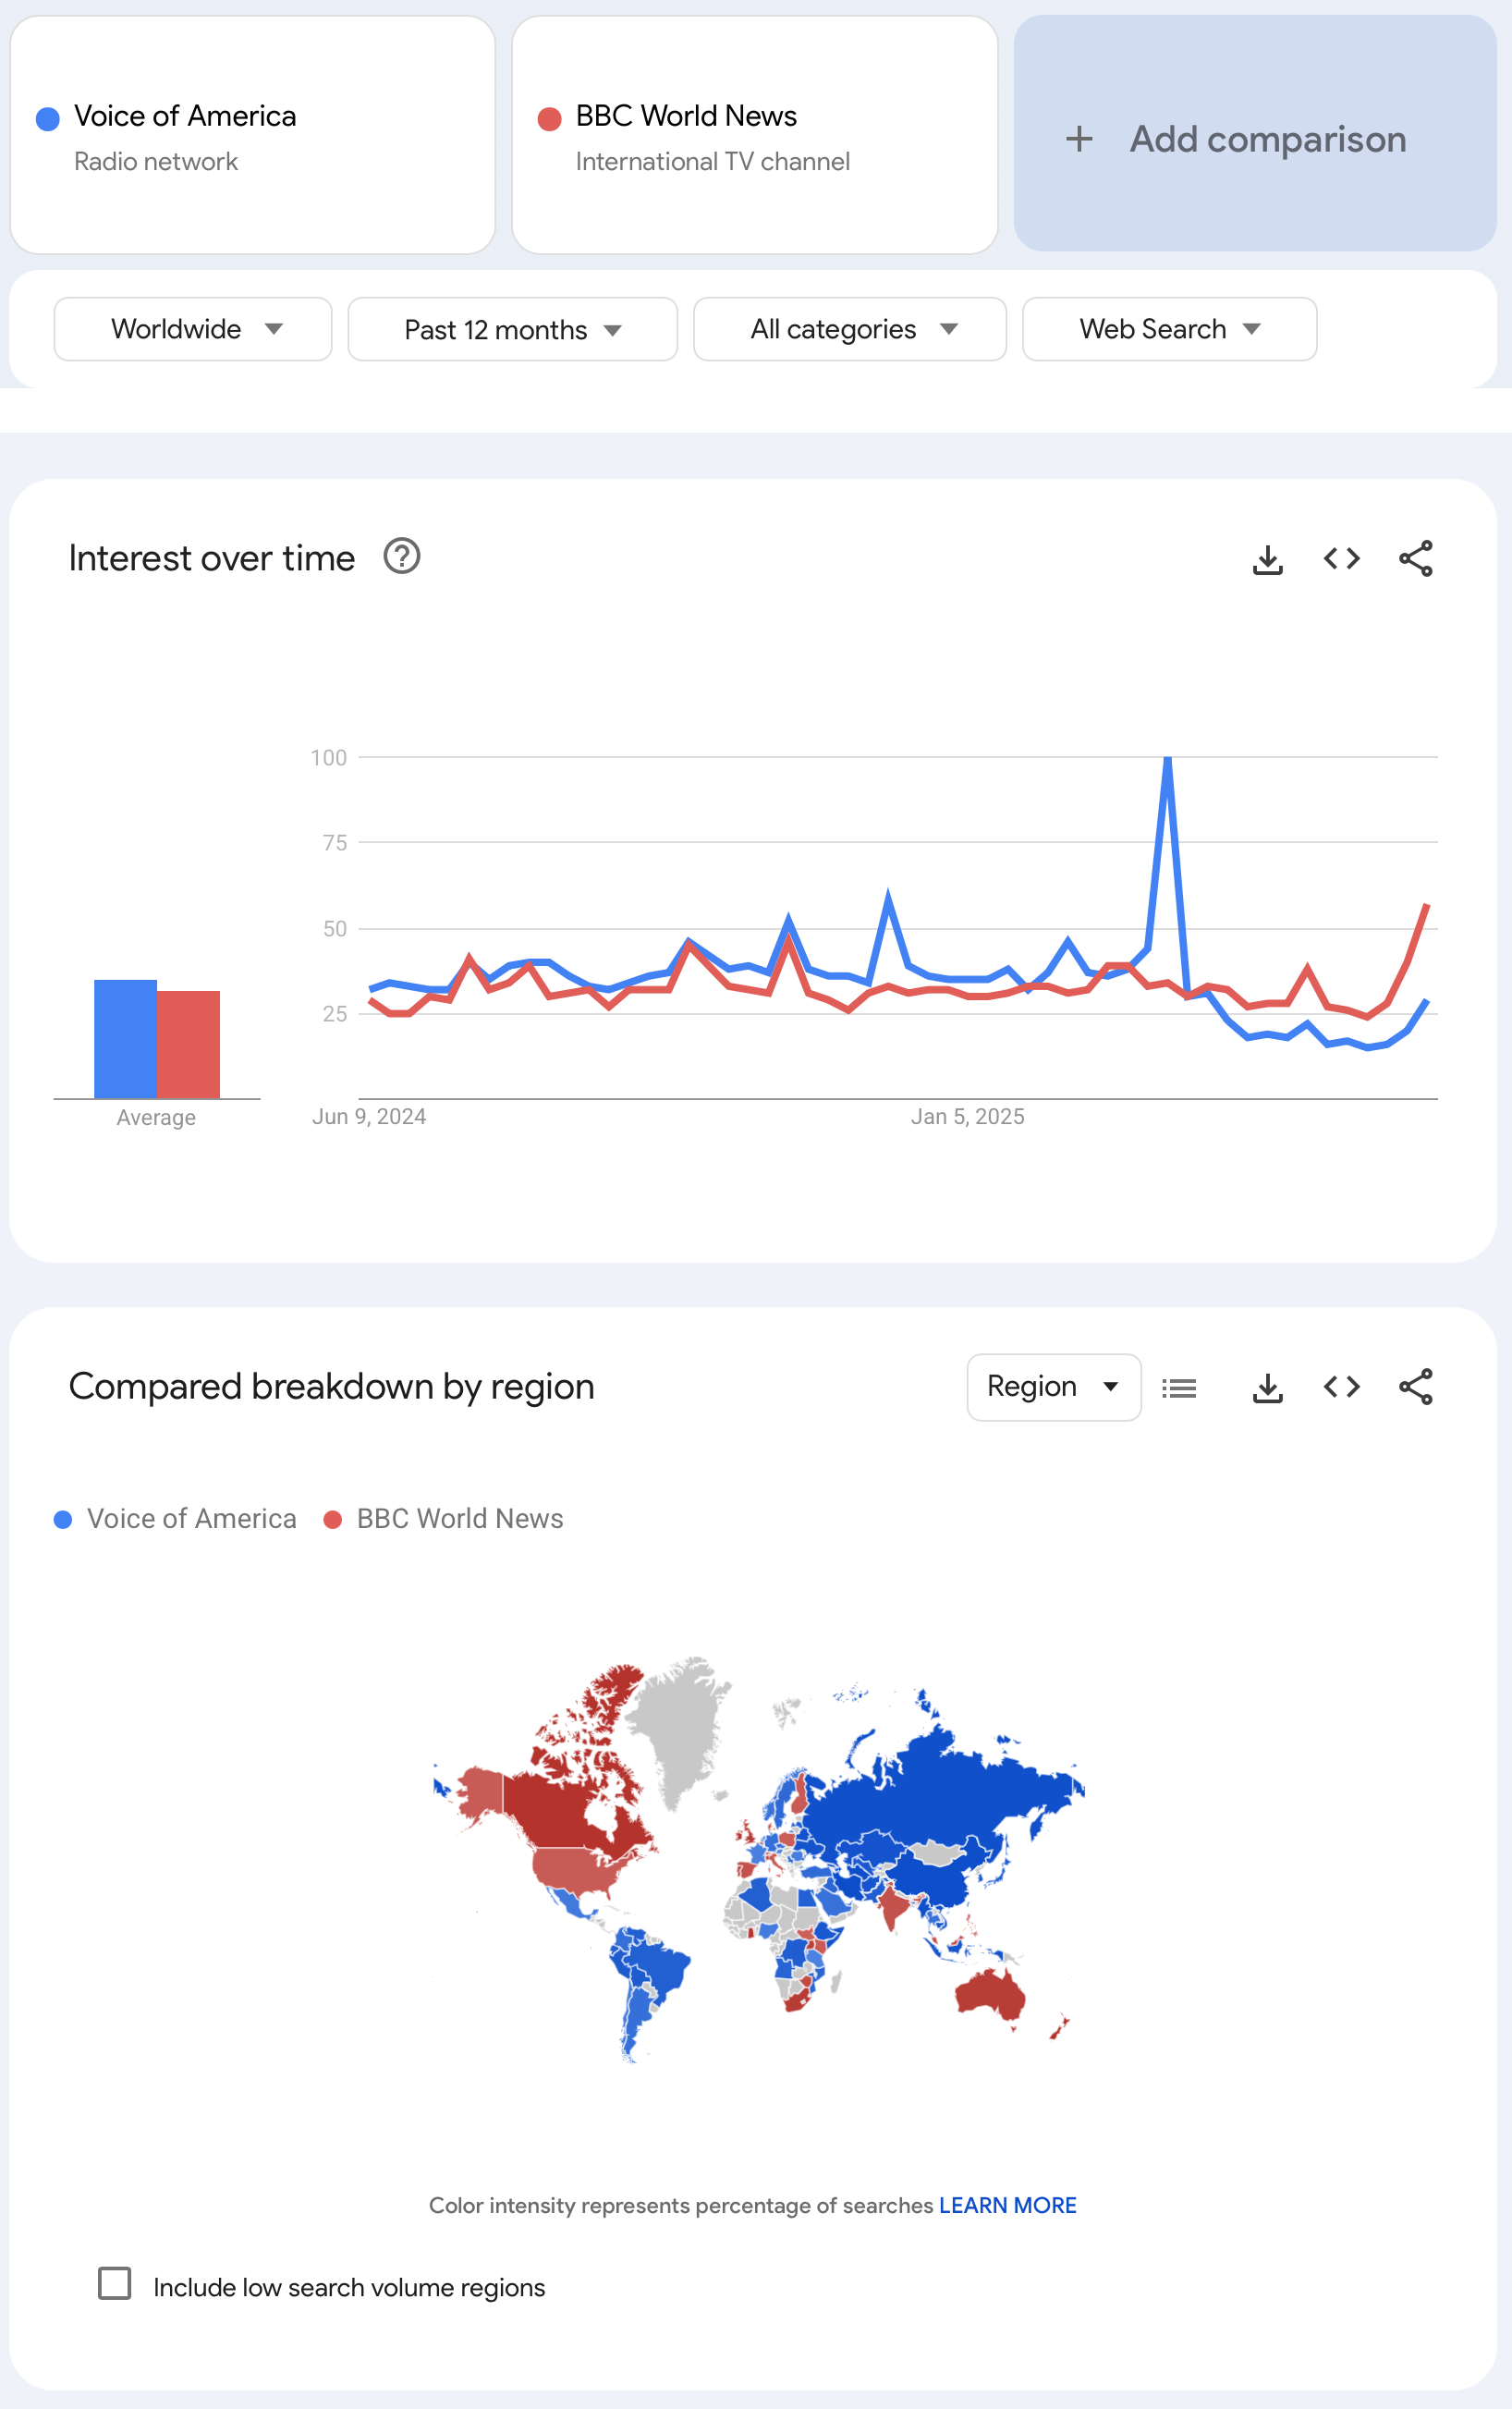This screenshot has height=2409, width=1512.
Task: Share the Interest over time chart
Action: pyautogui.click(x=1415, y=559)
